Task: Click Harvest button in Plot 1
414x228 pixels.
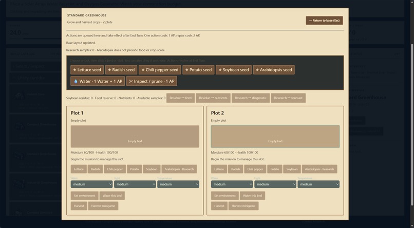Action: pyautogui.click(x=79, y=206)
